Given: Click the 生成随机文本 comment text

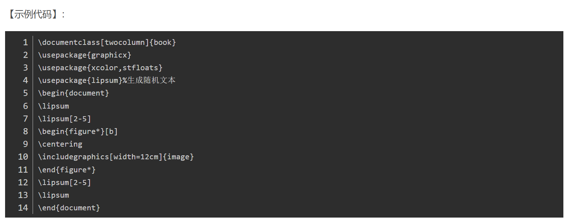Looking at the screenshot, I should click(x=151, y=80).
